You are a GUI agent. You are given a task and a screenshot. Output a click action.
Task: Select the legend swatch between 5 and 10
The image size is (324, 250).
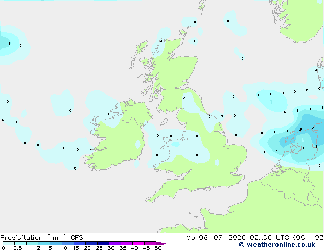coord(56,243)
